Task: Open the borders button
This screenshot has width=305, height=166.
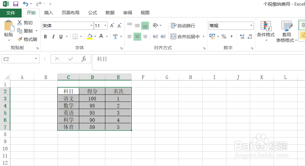Action: [x=75, y=36]
